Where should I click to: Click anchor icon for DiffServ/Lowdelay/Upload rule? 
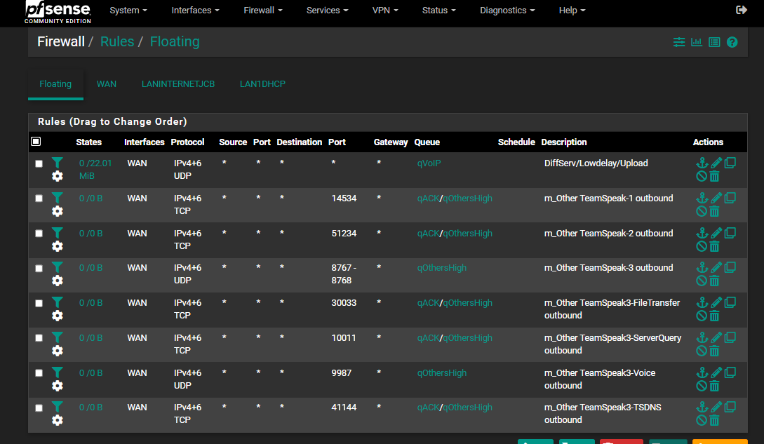pyautogui.click(x=702, y=163)
